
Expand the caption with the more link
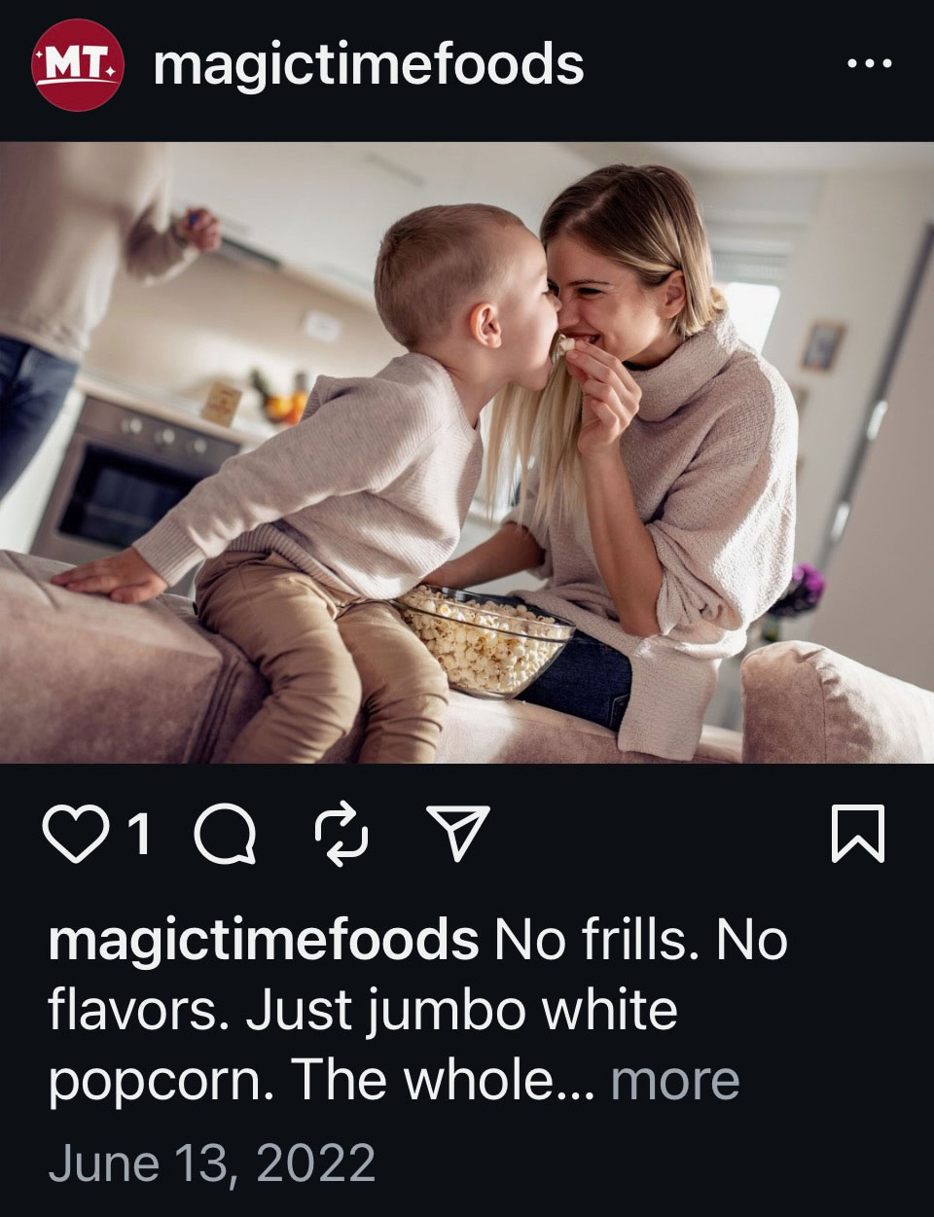click(x=674, y=1081)
